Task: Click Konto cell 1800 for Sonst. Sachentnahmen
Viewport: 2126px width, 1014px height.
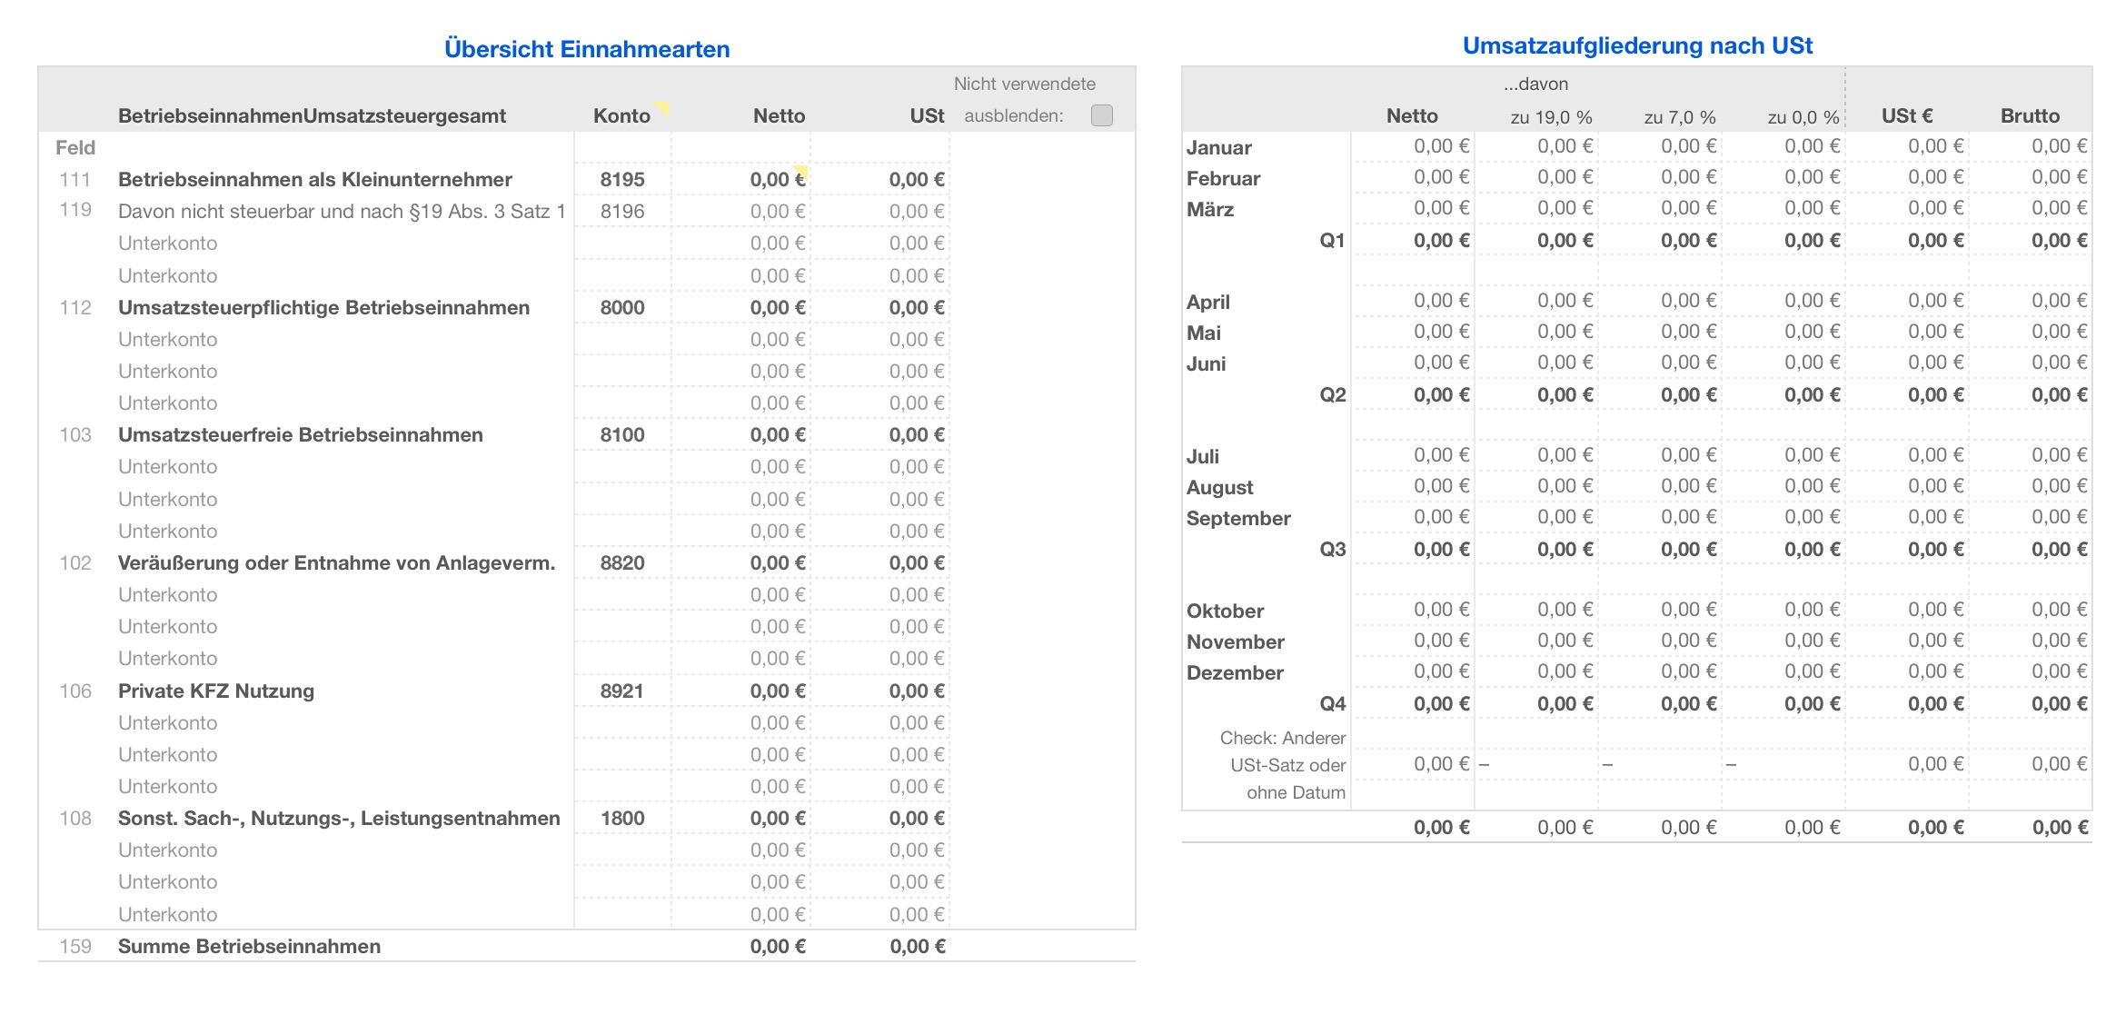Action: tap(622, 818)
